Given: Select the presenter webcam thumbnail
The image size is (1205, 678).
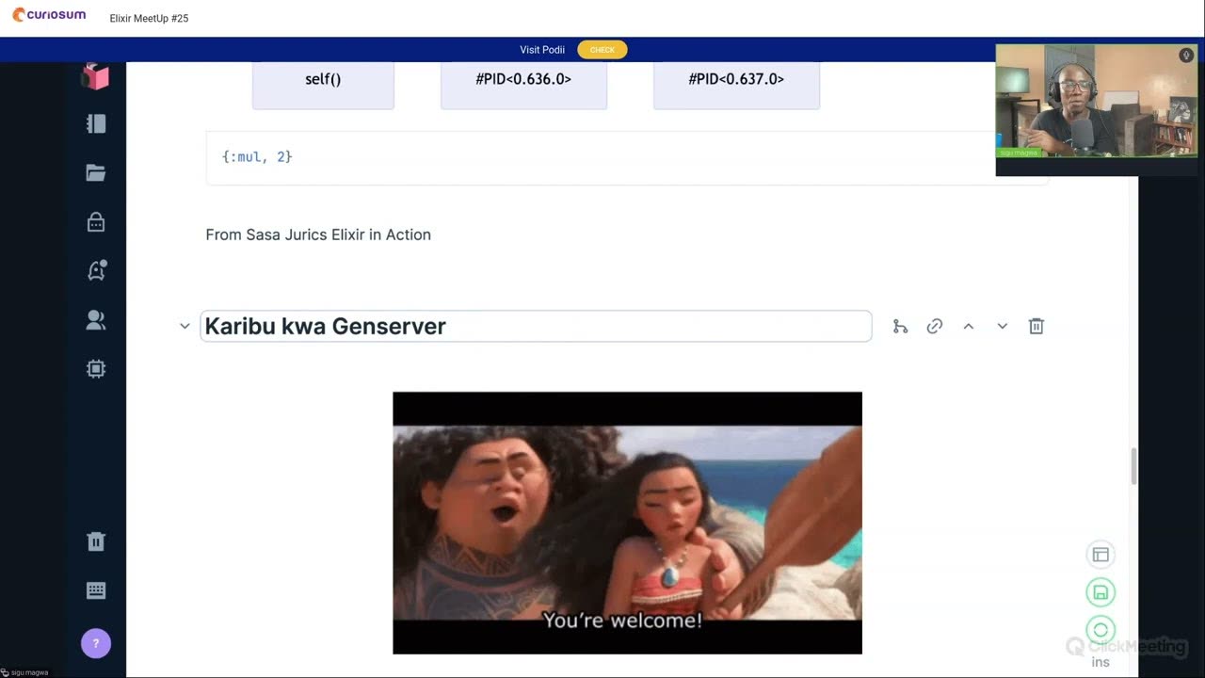Looking at the screenshot, I should pos(1097,101).
